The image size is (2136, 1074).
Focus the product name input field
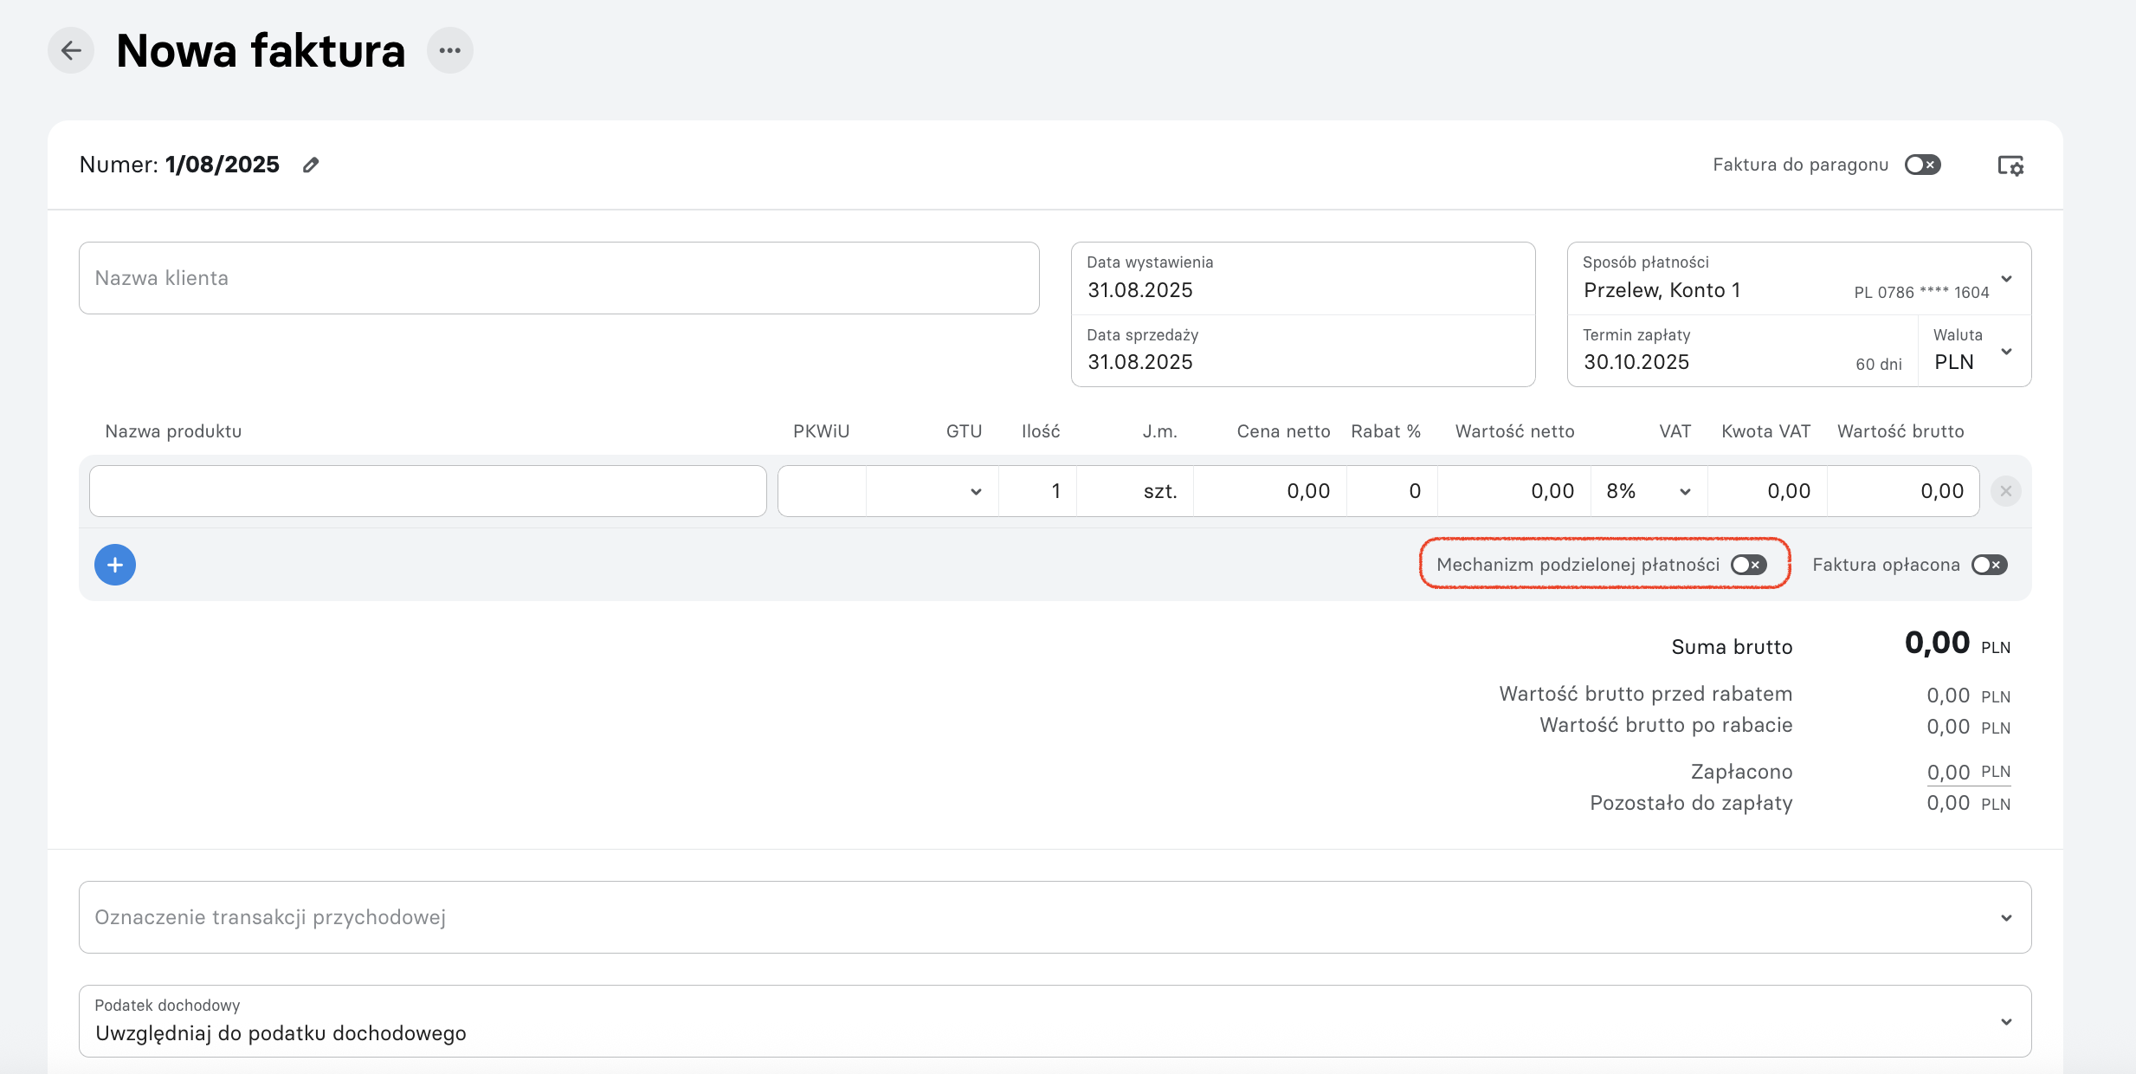pyautogui.click(x=428, y=491)
